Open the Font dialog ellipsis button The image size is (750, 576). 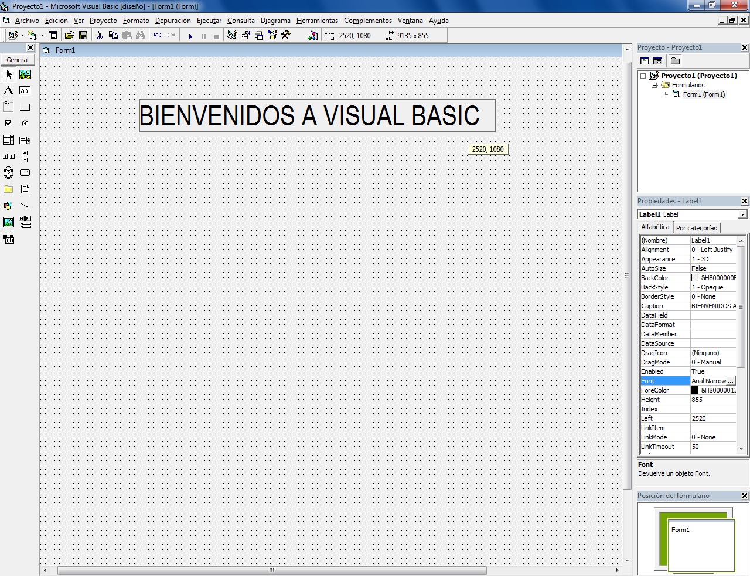731,381
